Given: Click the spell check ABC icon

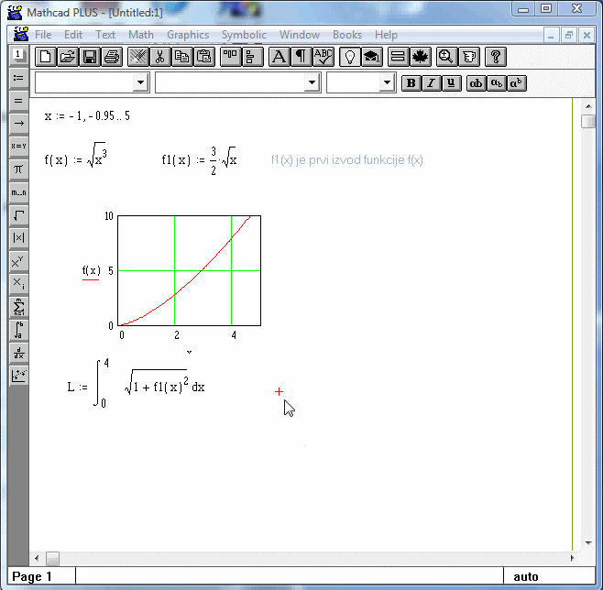Looking at the screenshot, I should tap(323, 57).
